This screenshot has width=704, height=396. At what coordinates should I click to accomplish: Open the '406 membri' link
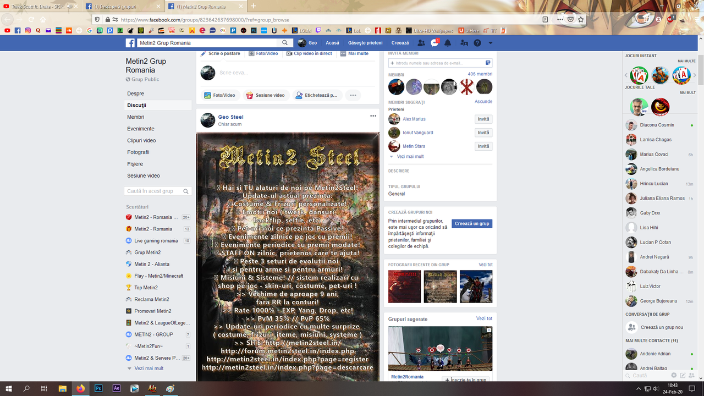480,74
